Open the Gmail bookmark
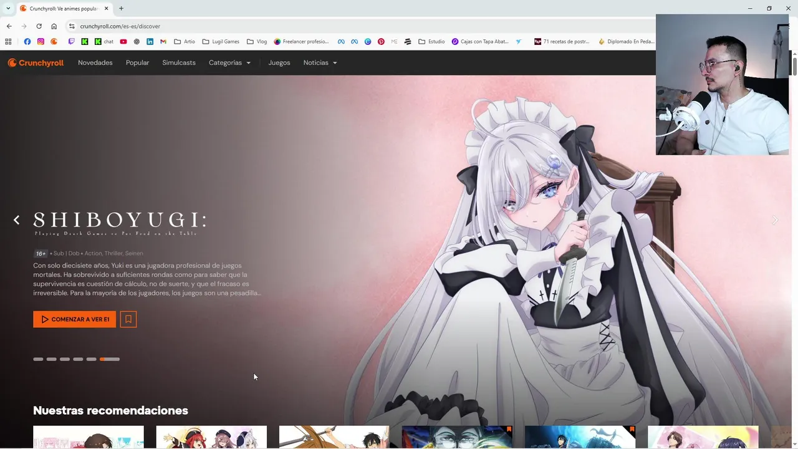Image resolution: width=798 pixels, height=449 pixels. click(163, 42)
